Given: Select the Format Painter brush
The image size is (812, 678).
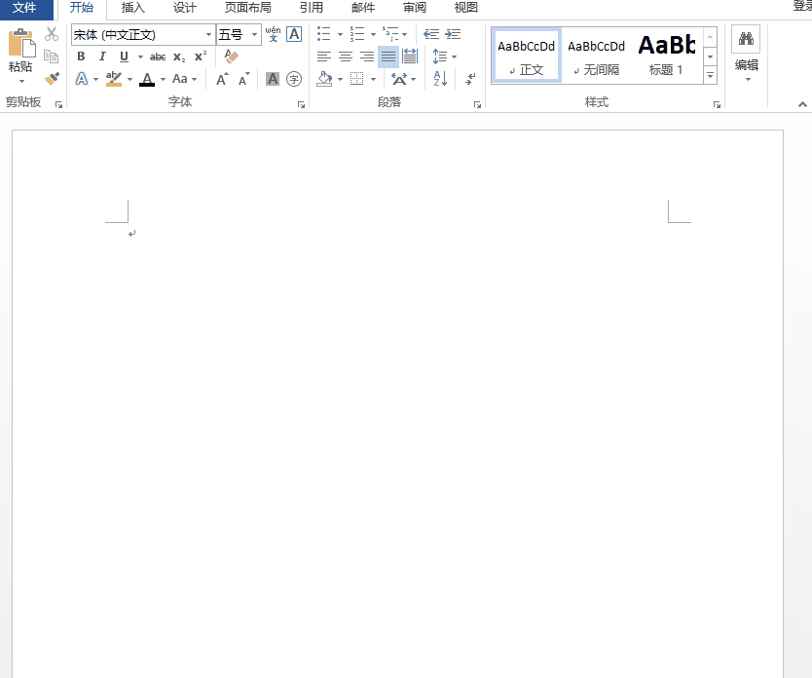Looking at the screenshot, I should pyautogui.click(x=52, y=78).
